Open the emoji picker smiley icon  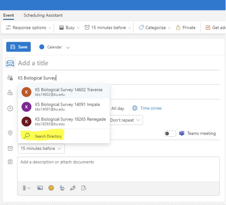pyautogui.click(x=51, y=188)
